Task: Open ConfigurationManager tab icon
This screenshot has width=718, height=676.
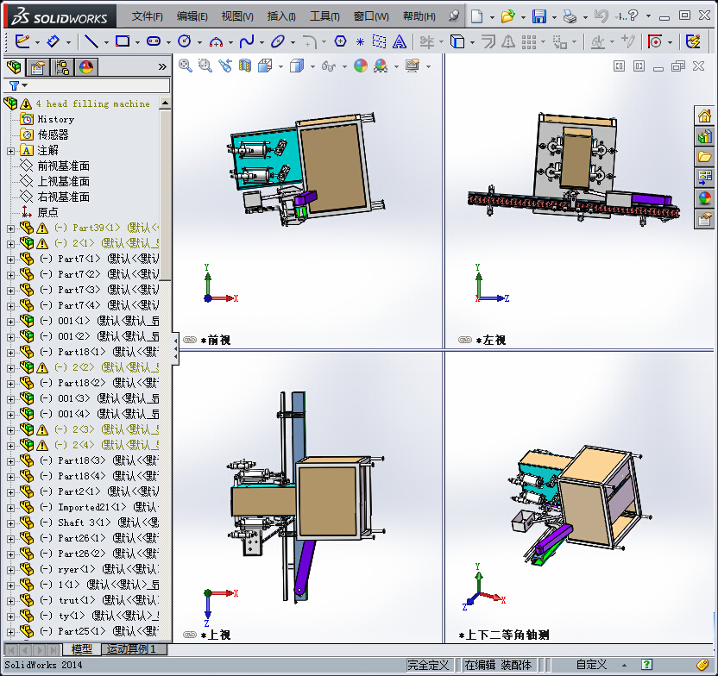Action: 62,67
